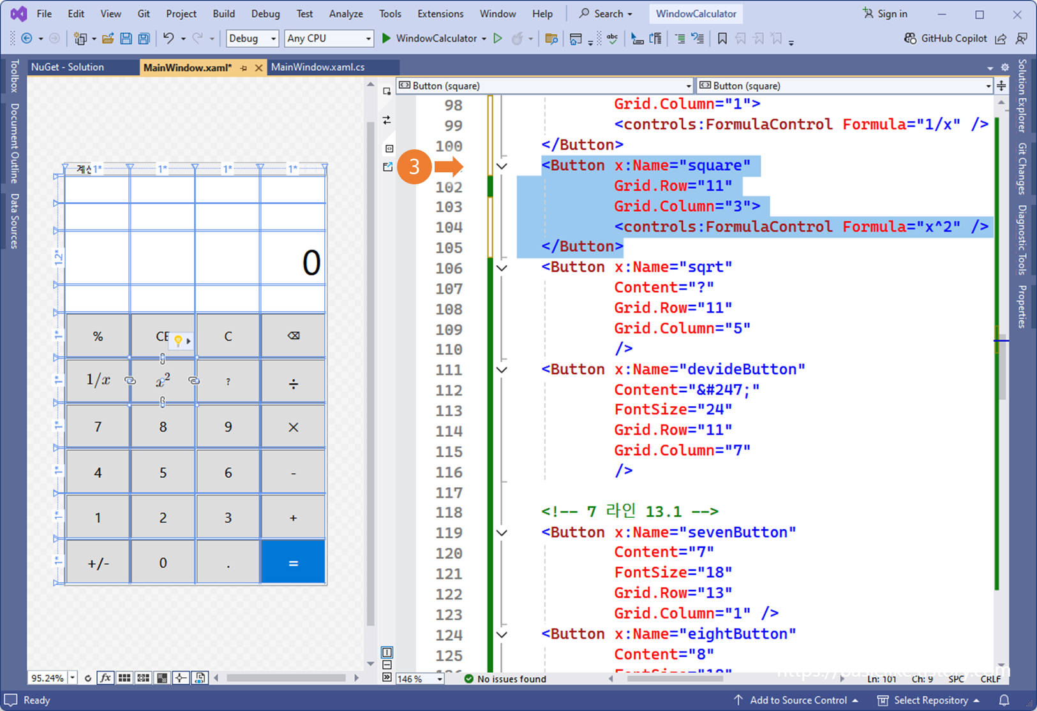Toggle a bookmark with bookmark icon
The height and width of the screenshot is (711, 1037).
pos(722,39)
